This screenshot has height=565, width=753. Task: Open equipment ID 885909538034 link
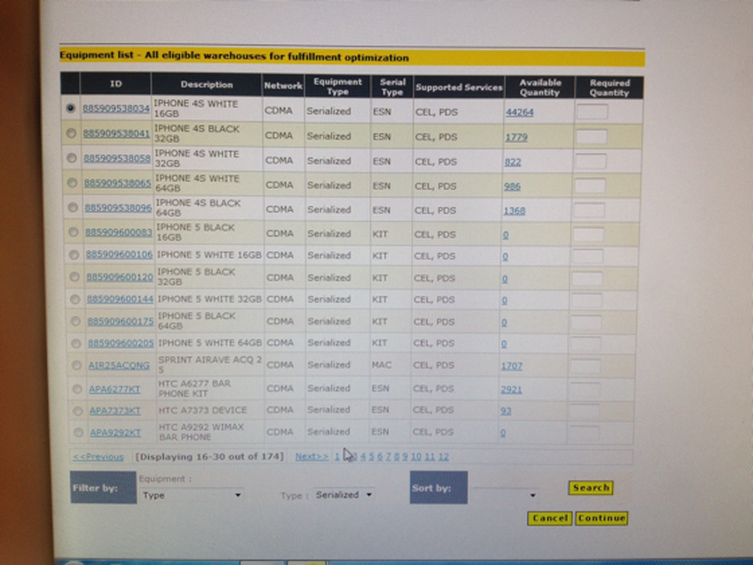[x=116, y=109]
